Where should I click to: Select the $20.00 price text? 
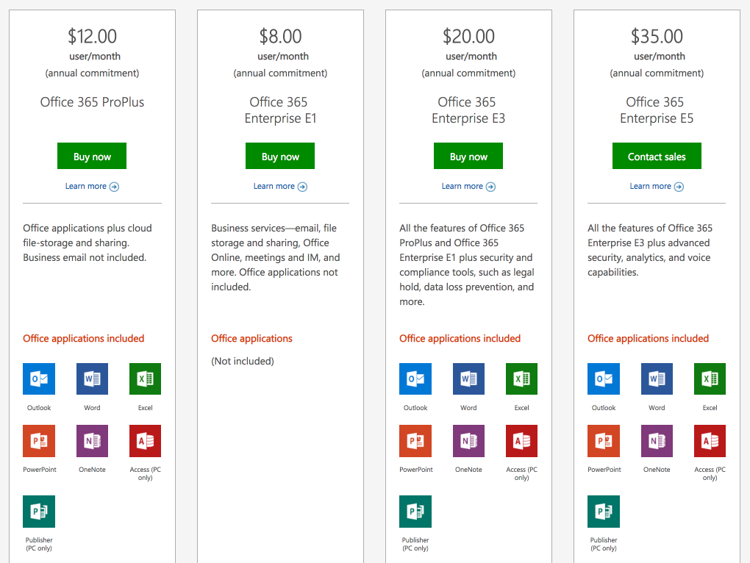(x=468, y=36)
